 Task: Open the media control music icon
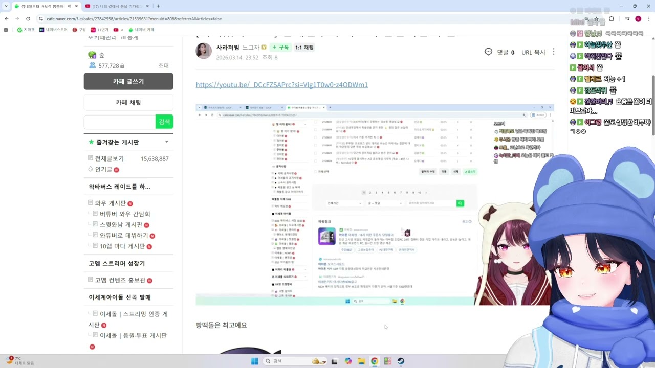point(627,19)
